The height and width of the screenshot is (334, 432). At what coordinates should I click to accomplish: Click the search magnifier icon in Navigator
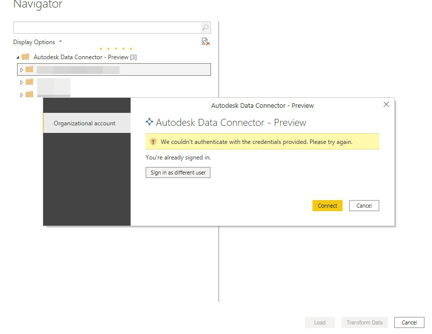[205, 28]
